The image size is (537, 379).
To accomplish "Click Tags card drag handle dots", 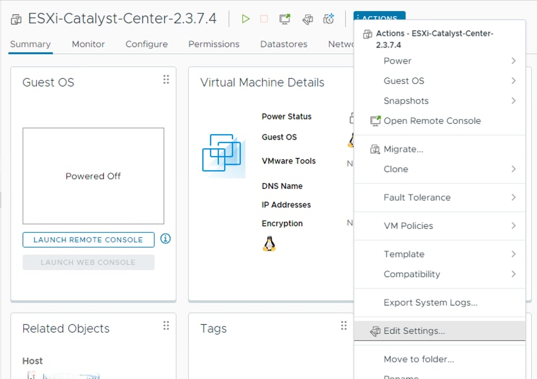I will tap(344, 325).
